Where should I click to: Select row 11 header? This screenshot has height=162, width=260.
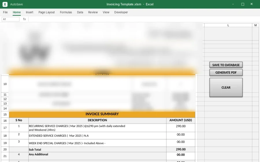[x=5, y=95]
